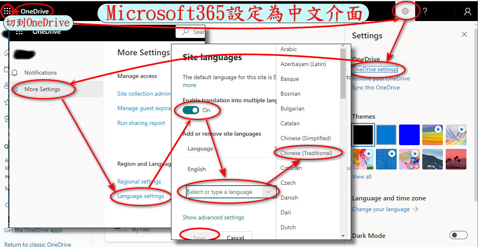Select the bright royal blue theme swatch
Screen dimensions: 478x247
coord(409,135)
